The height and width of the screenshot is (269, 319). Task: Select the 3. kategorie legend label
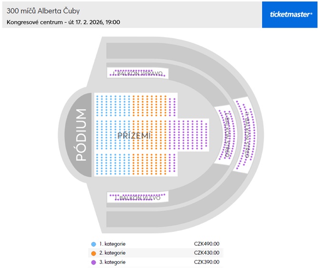(x=112, y=262)
